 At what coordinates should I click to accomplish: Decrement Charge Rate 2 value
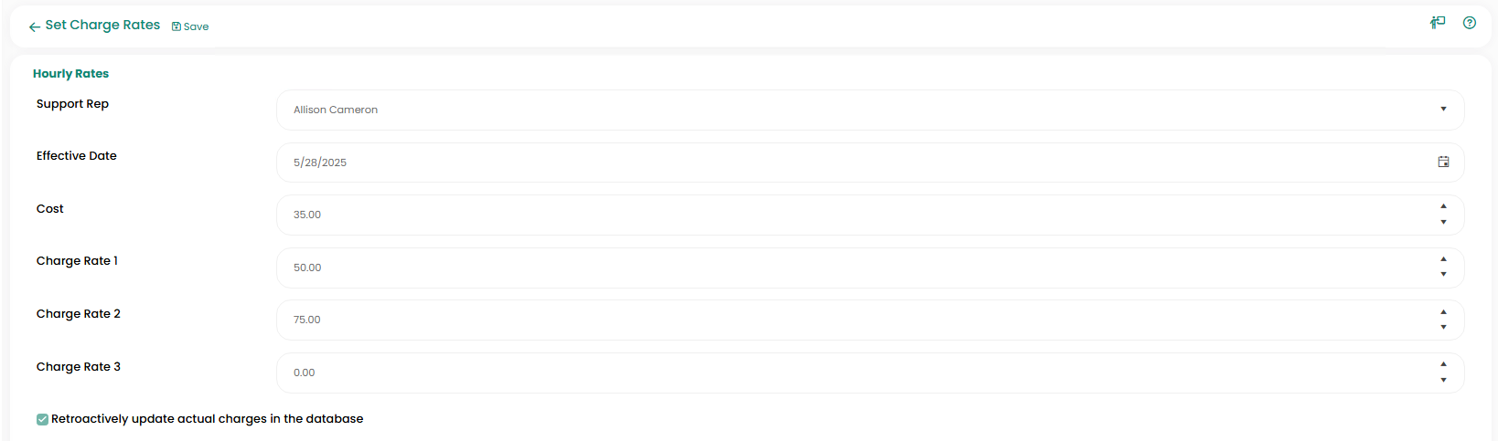[x=1443, y=327]
